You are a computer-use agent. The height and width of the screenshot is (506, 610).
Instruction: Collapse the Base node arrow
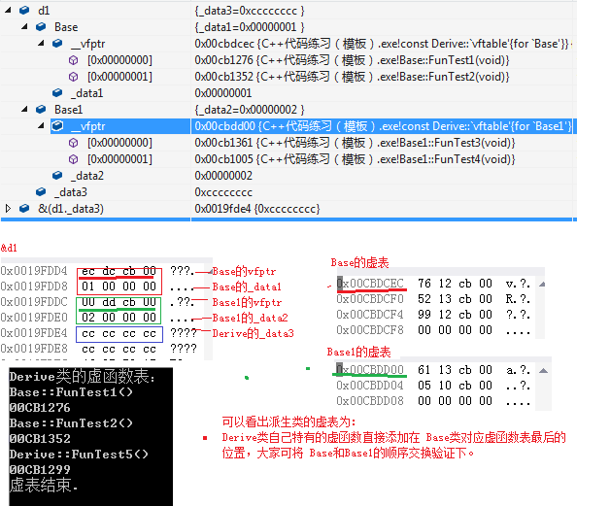pos(24,27)
